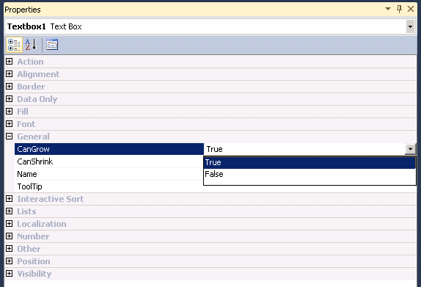
Task: Select the CanShrink property row
Action: point(109,161)
